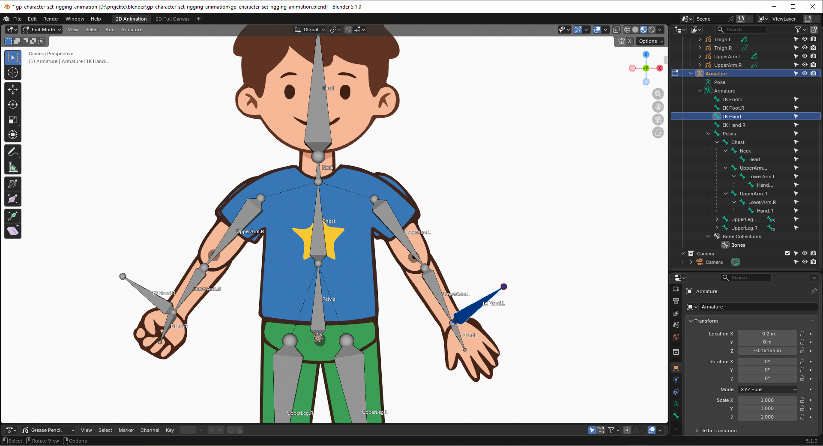Open the Marker menu in timeline
Viewport: 823px width, 446px height.
pos(126,430)
